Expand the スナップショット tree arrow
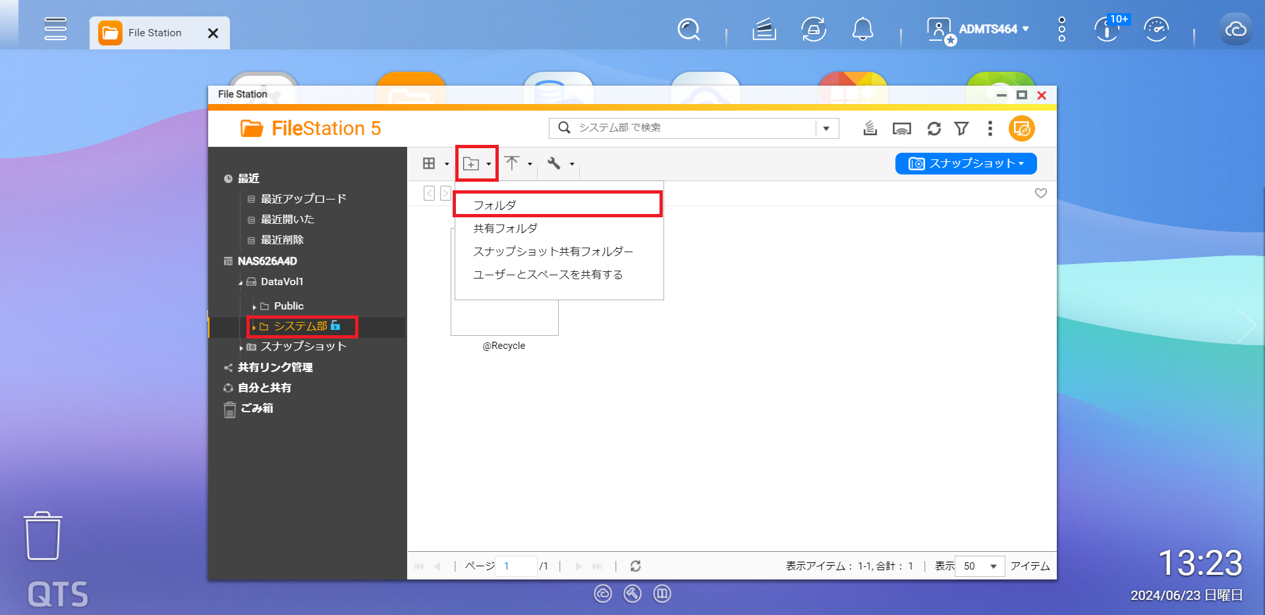Viewport: 1265px width, 615px height. pyautogui.click(x=241, y=348)
